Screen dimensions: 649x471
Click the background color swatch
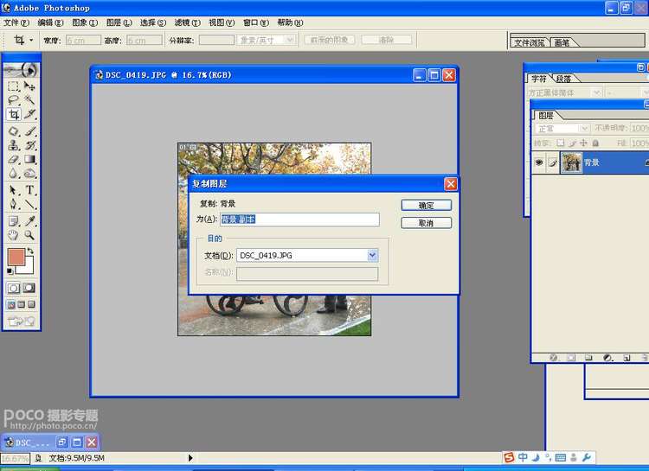[29, 268]
